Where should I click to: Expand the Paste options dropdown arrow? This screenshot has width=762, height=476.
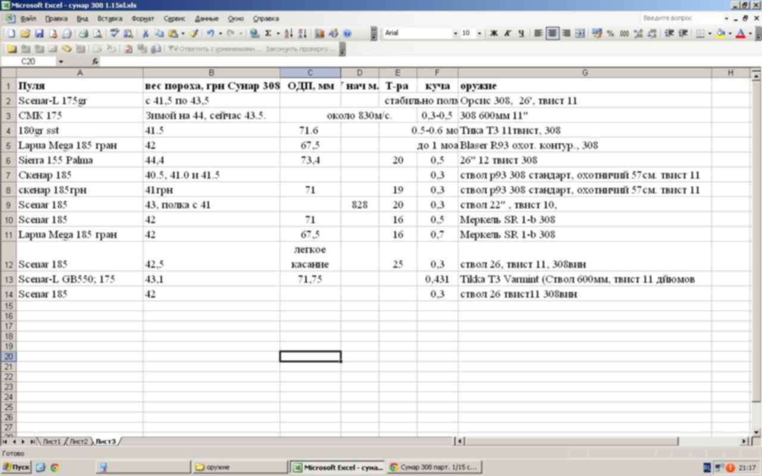coord(183,33)
